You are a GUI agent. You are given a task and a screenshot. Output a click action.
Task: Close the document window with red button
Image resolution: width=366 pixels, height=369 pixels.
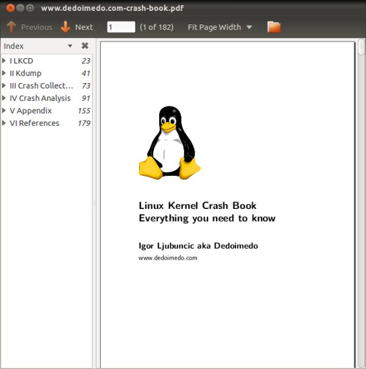click(x=10, y=8)
